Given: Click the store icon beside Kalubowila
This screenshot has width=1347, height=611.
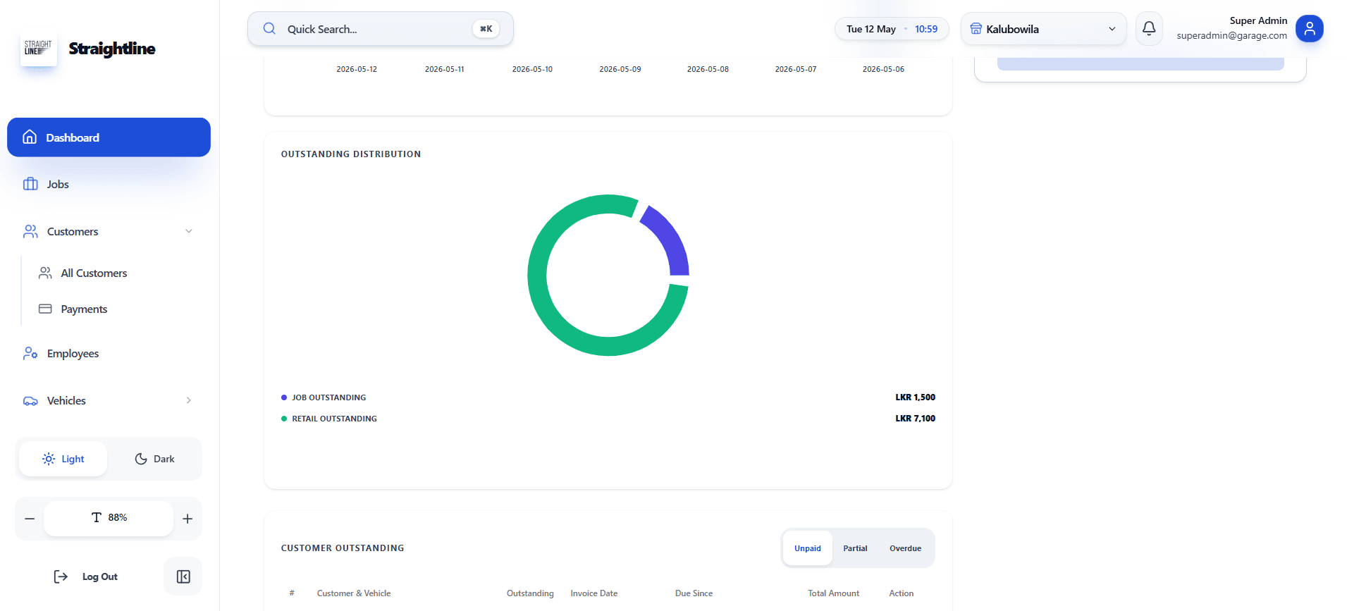Looking at the screenshot, I should pyautogui.click(x=976, y=29).
